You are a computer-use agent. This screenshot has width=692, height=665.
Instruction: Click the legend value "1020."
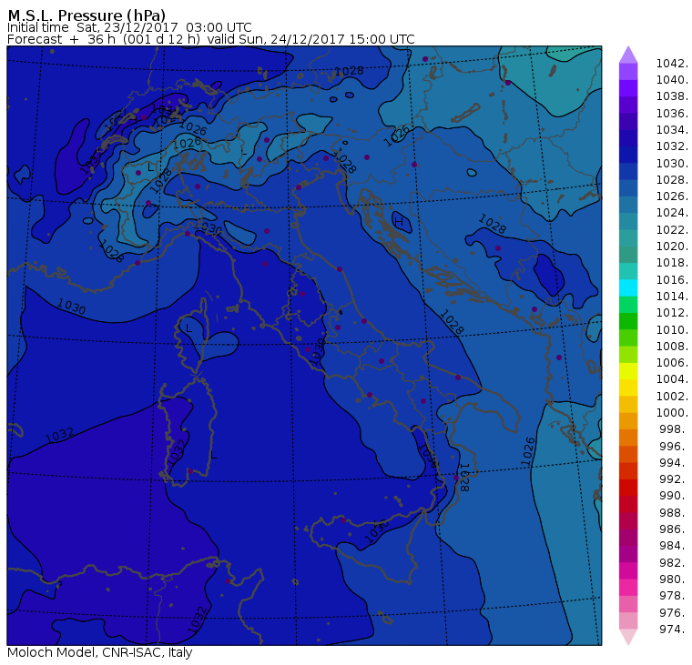pyautogui.click(x=672, y=246)
